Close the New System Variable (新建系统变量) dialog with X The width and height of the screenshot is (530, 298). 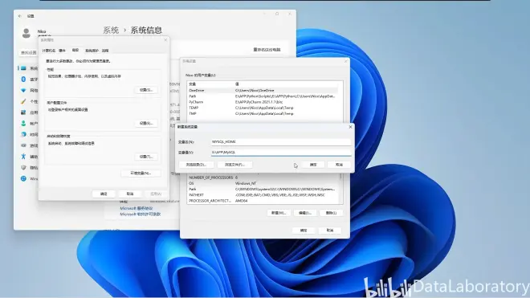coord(350,127)
